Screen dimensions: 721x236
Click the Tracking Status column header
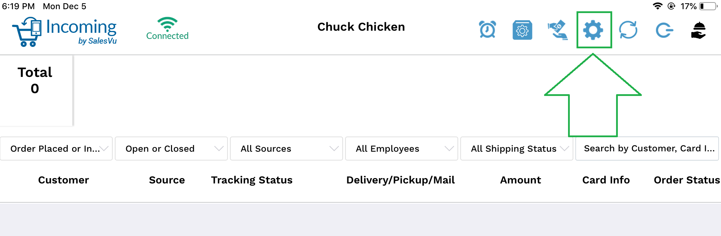tap(252, 180)
